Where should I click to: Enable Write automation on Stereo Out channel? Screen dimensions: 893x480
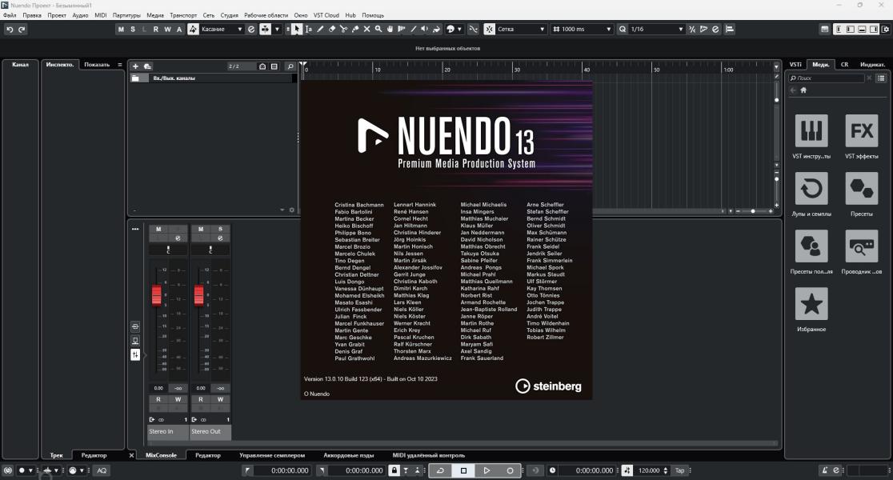point(220,399)
